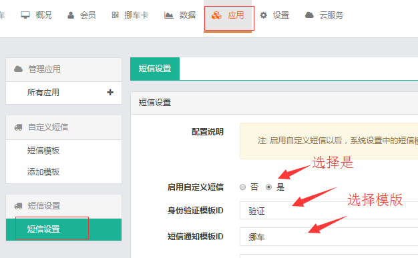Viewport: 418px width, 258px height.
Task: Select the highlighted 短信设置 sidebar item
Action: click(63, 229)
